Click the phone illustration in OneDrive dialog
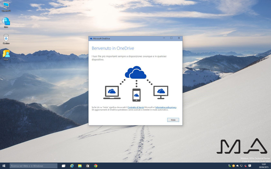Viewport: 271px width, 169px height. pyautogui.click(x=136, y=95)
